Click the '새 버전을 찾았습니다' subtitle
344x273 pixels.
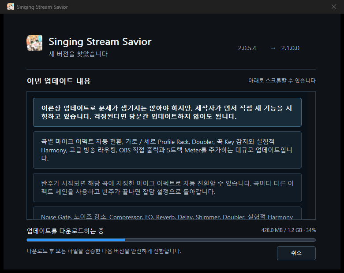(x=78, y=54)
